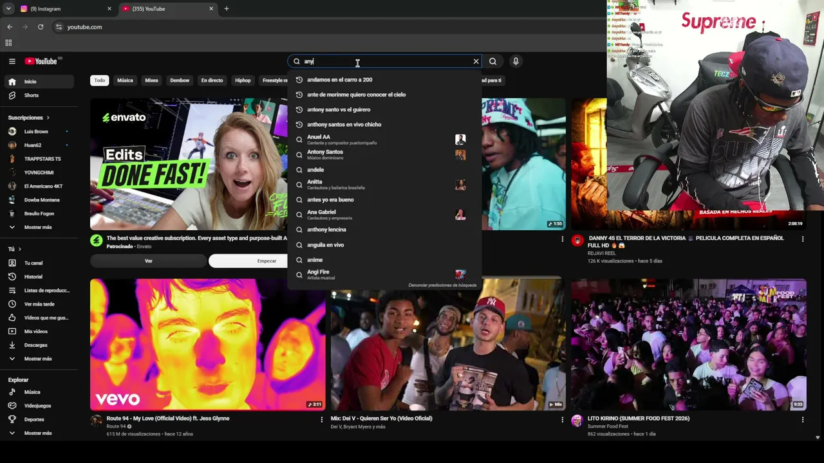Select 'Angi Fire' search suggestion
The width and height of the screenshot is (824, 463).
(384, 275)
